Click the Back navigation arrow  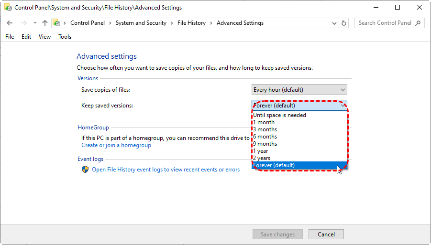10,23
